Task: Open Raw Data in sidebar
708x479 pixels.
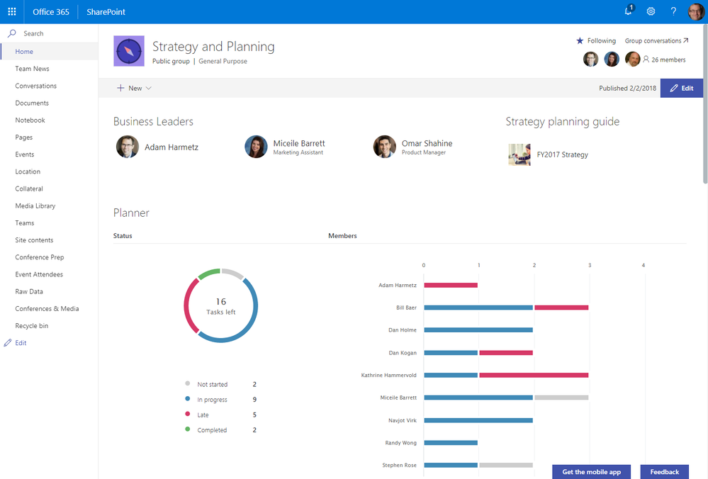Action: [29, 292]
